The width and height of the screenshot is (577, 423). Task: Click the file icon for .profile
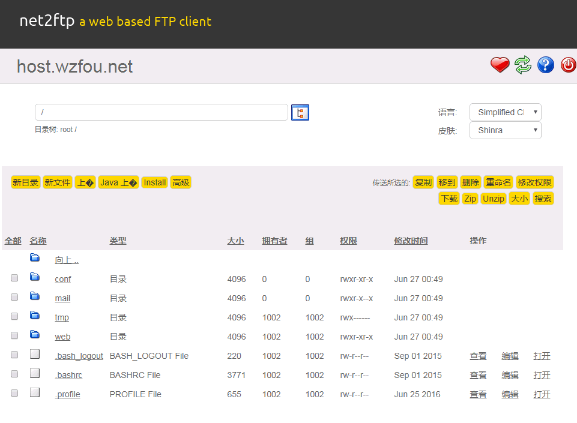(x=35, y=392)
